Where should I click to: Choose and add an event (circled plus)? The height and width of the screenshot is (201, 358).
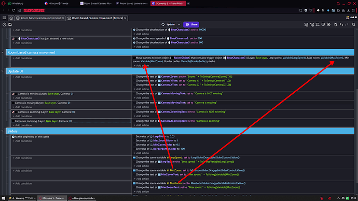click(328, 25)
